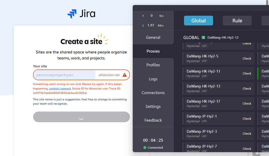Click the green S badge next to GLOBAL
The width and height of the screenshot is (269, 156).
click(x=203, y=38)
